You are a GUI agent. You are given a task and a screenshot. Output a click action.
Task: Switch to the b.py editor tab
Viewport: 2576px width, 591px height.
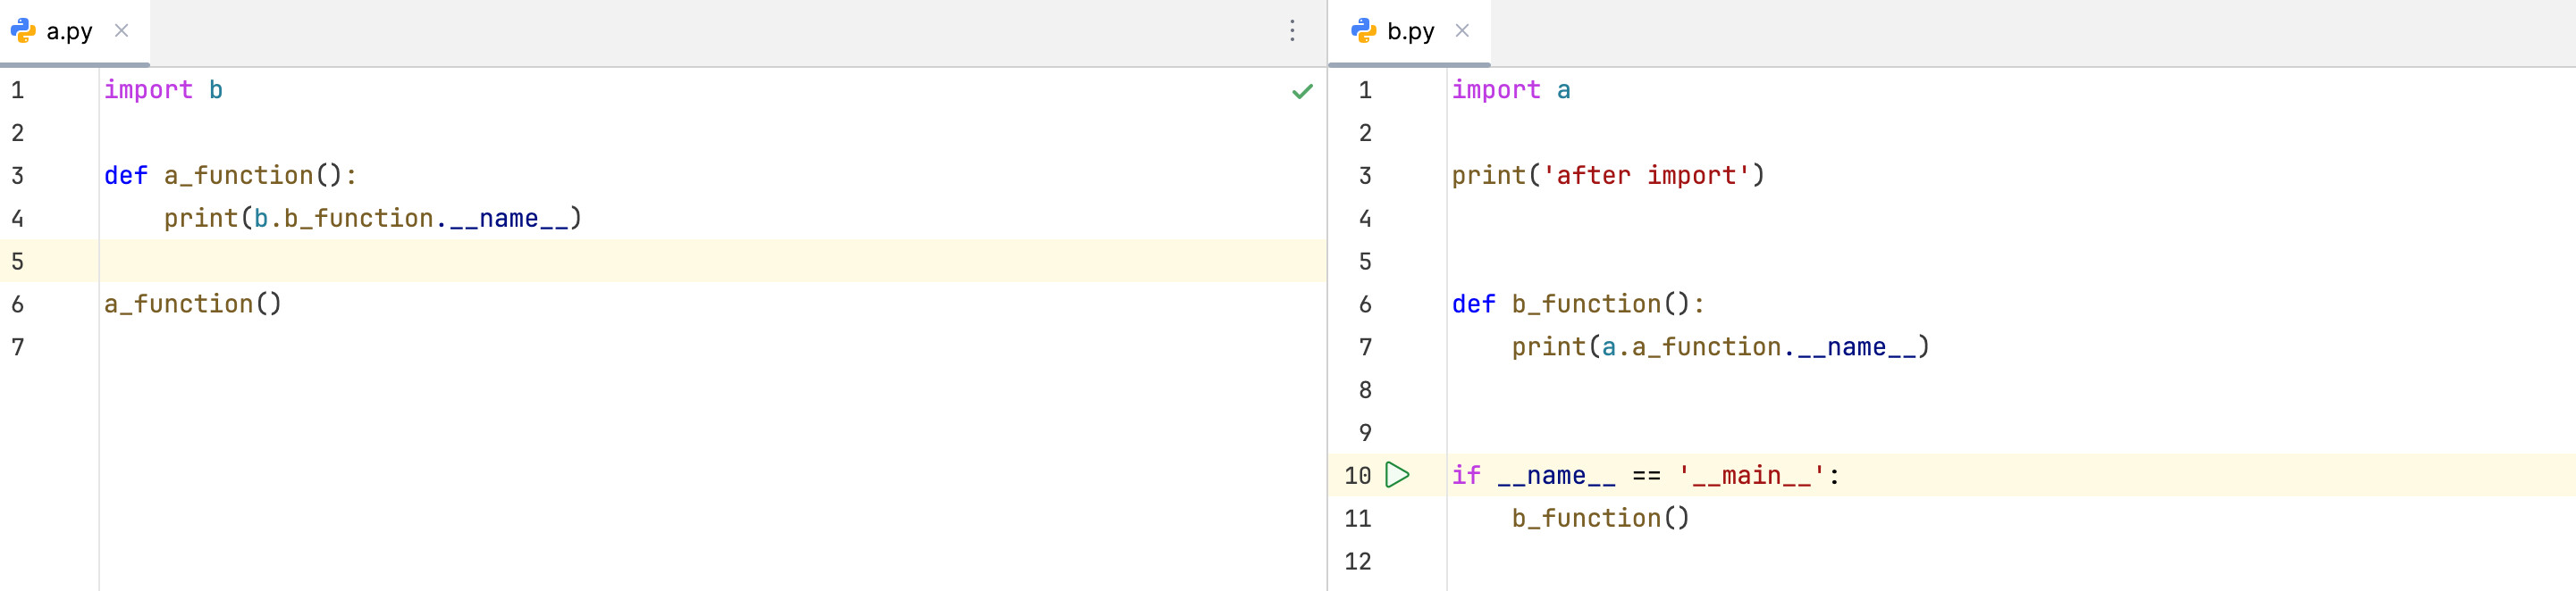click(x=1410, y=31)
